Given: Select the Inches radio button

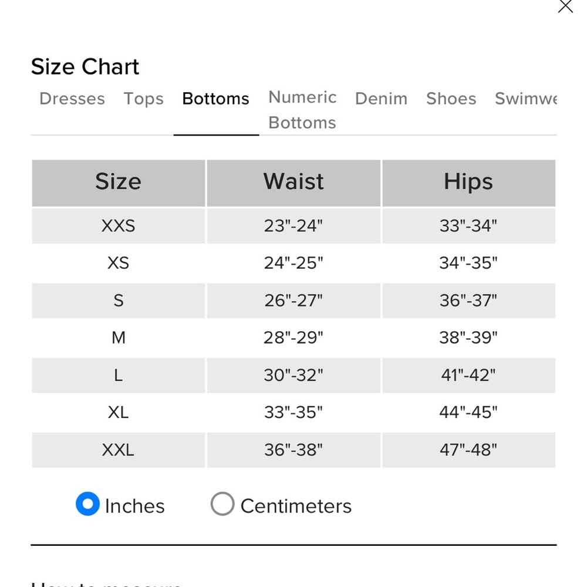Looking at the screenshot, I should (87, 504).
